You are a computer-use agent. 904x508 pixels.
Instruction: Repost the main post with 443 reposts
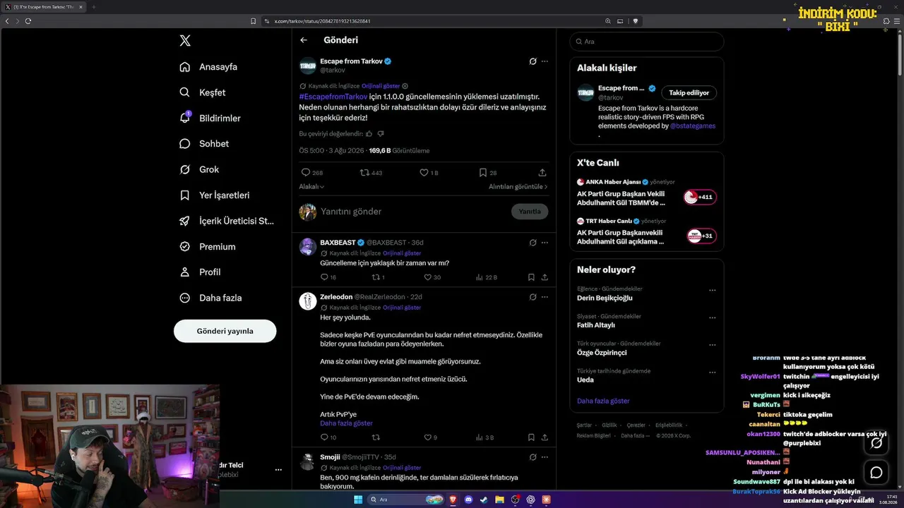point(371,172)
